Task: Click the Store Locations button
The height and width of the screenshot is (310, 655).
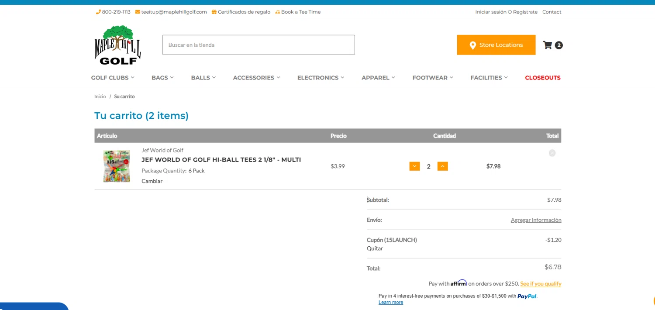Action: [x=496, y=45]
